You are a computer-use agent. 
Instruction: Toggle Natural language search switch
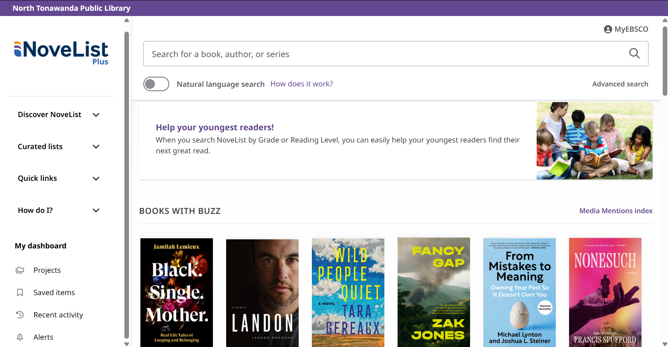tap(156, 84)
